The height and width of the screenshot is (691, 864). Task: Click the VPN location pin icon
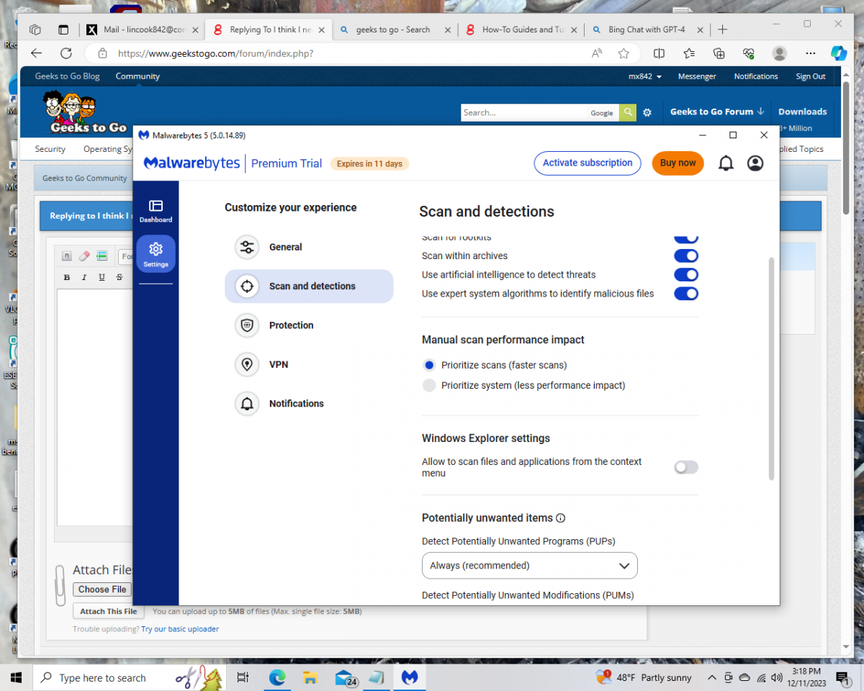247,364
